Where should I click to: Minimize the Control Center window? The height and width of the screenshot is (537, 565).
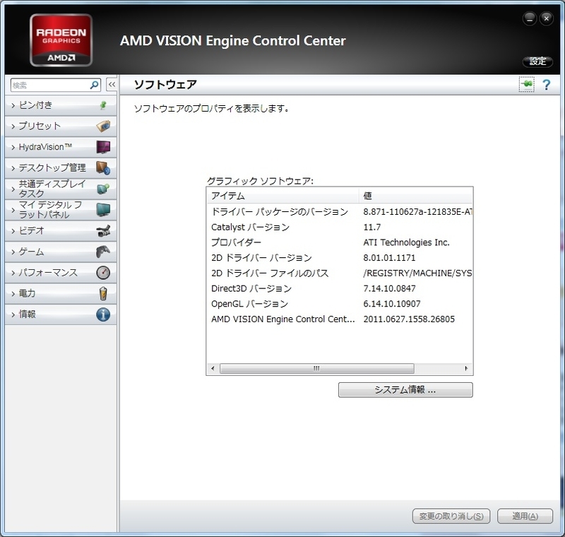530,19
